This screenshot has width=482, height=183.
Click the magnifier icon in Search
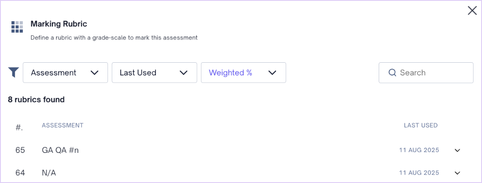tap(392, 72)
